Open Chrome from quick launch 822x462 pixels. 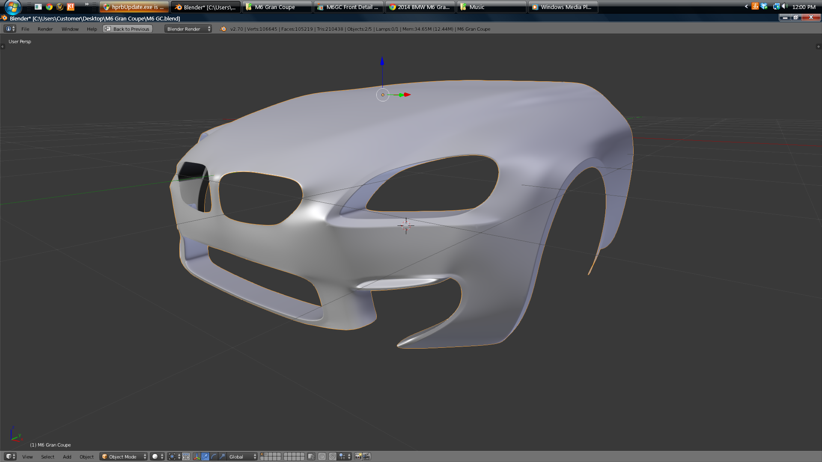[x=49, y=7]
